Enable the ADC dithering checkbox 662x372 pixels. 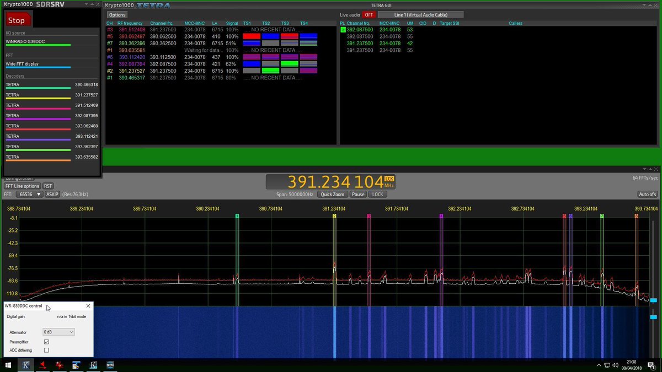(46, 349)
